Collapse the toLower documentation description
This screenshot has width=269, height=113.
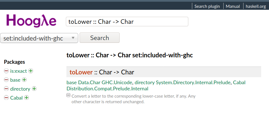pos(68,95)
